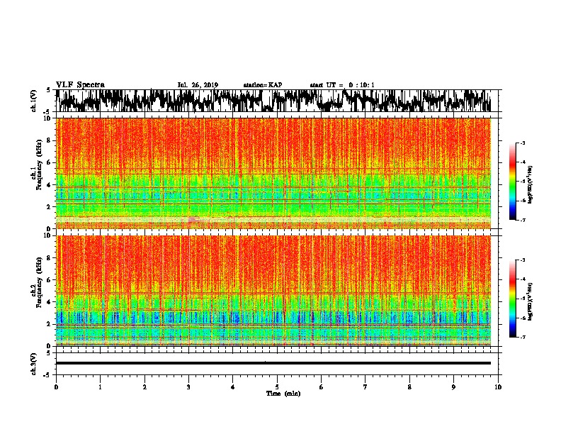Click the ch.1 color scale bar
The height and width of the screenshot is (434, 561).
coord(512,182)
